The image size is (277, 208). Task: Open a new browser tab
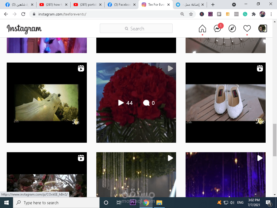click(213, 5)
